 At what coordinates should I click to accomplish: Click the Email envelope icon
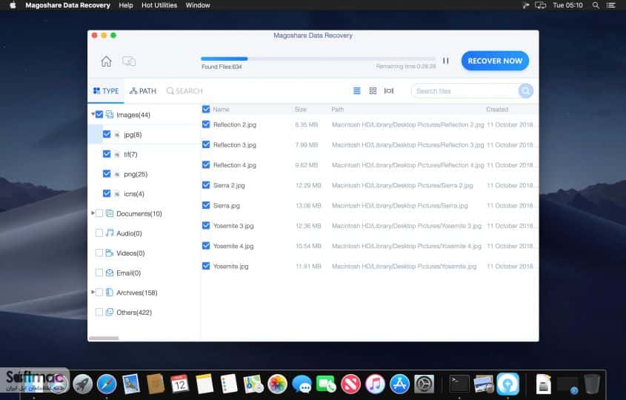pos(110,273)
